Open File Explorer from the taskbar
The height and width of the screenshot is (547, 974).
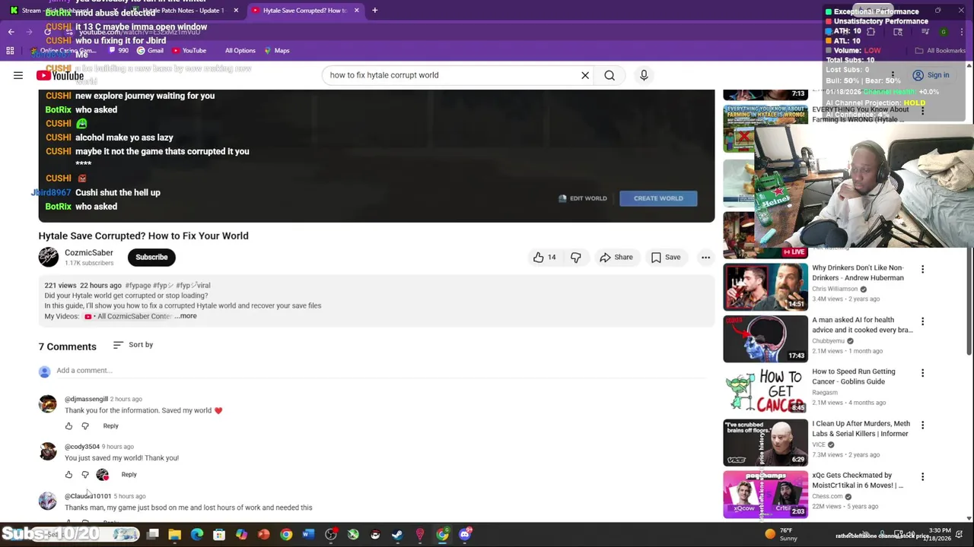[174, 535]
